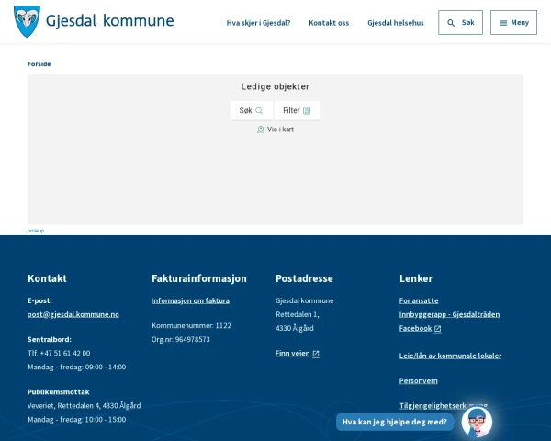Click external link icon beside Finn veien
551x441 pixels.
point(316,354)
